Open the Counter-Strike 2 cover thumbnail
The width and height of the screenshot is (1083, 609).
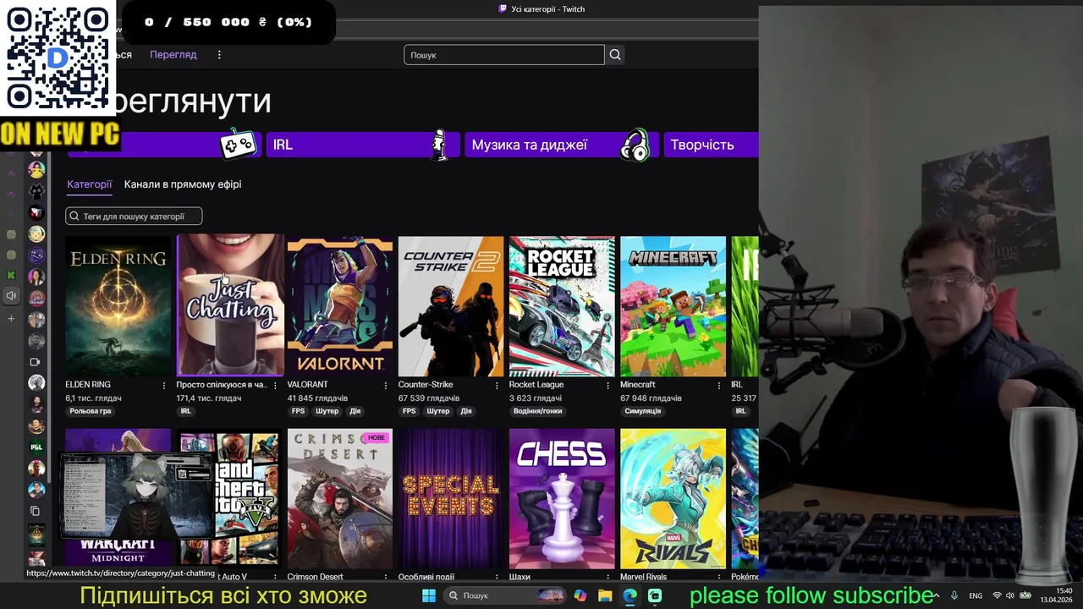pos(451,306)
